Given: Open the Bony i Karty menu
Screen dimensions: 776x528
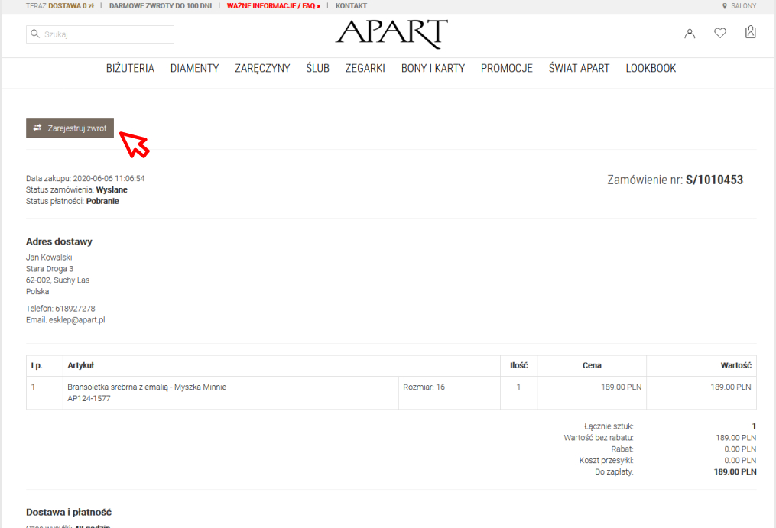Looking at the screenshot, I should (x=433, y=69).
